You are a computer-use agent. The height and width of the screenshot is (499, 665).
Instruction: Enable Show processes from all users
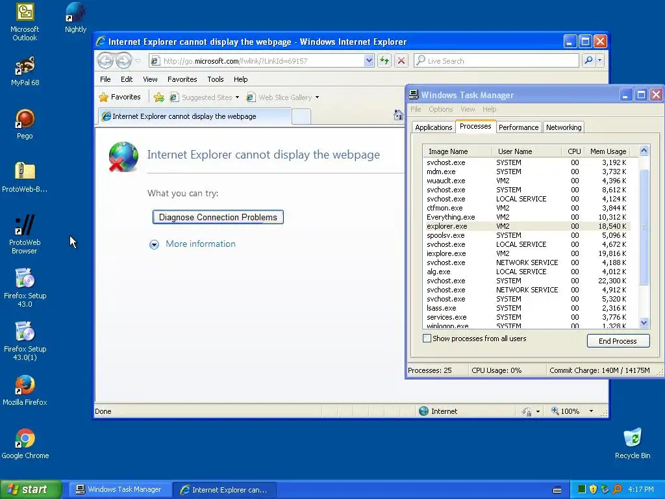pos(427,338)
